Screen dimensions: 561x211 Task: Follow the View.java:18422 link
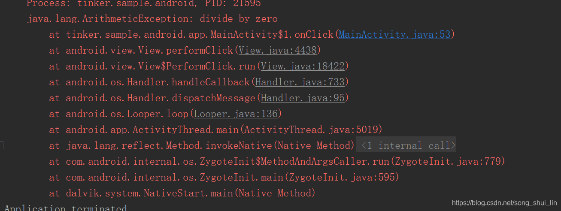click(x=303, y=66)
